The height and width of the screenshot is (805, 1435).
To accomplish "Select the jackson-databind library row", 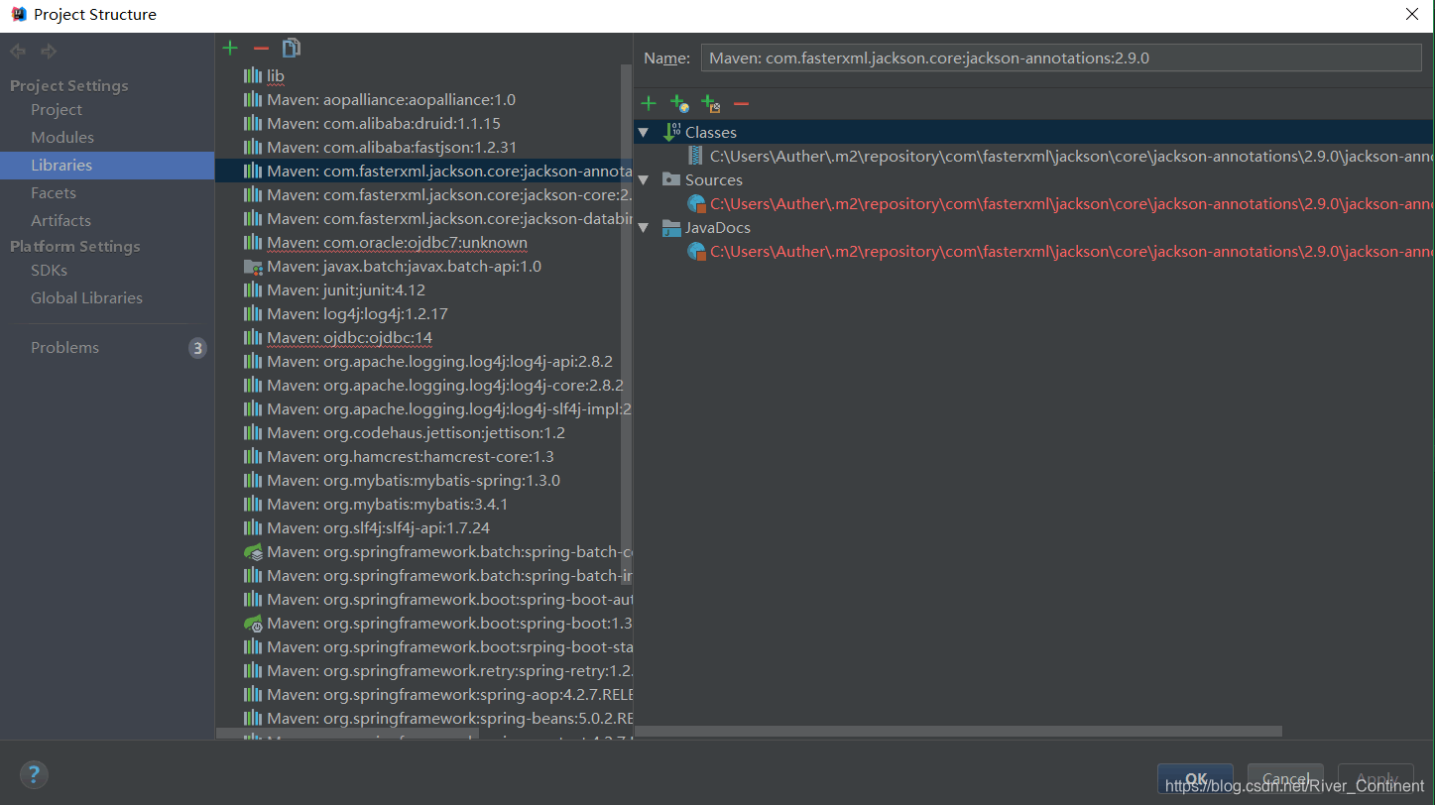I will tap(424, 218).
